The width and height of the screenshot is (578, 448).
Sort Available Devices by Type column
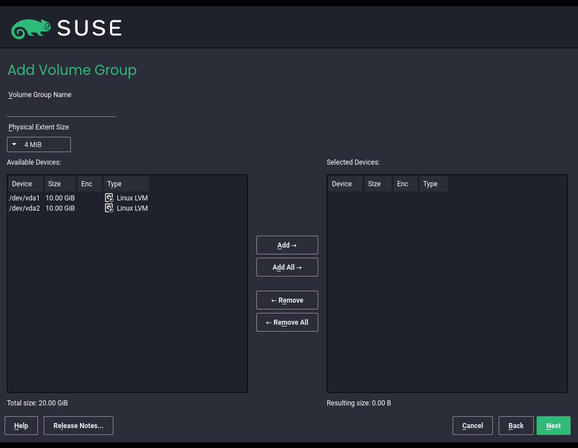(126, 184)
